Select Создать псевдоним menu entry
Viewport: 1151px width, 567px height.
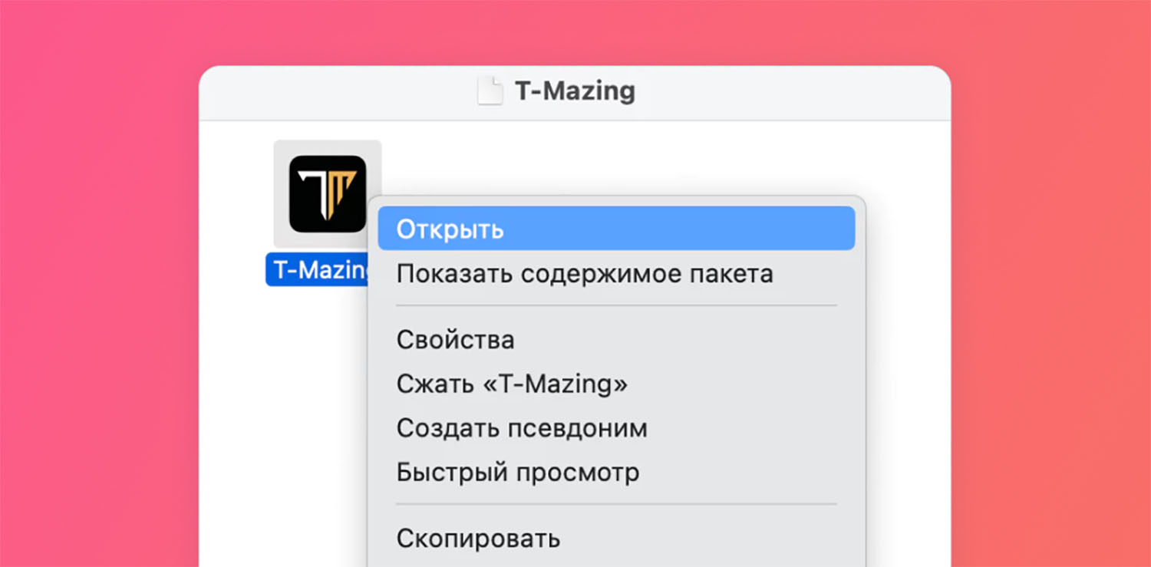point(522,427)
